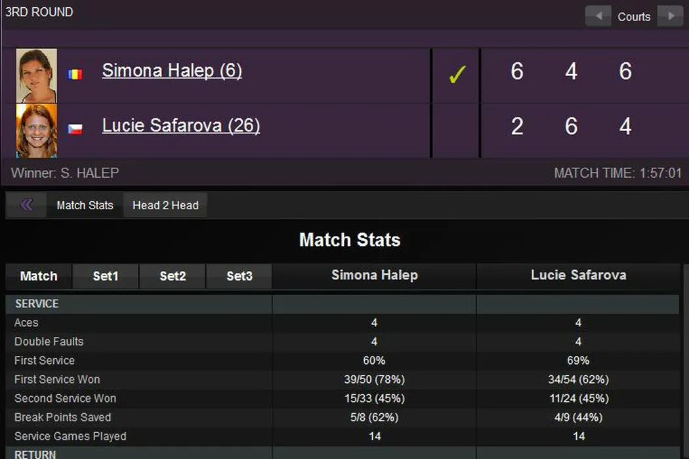Click the Lucie Safarova column header
This screenshot has height=459, width=689.
[578, 275]
